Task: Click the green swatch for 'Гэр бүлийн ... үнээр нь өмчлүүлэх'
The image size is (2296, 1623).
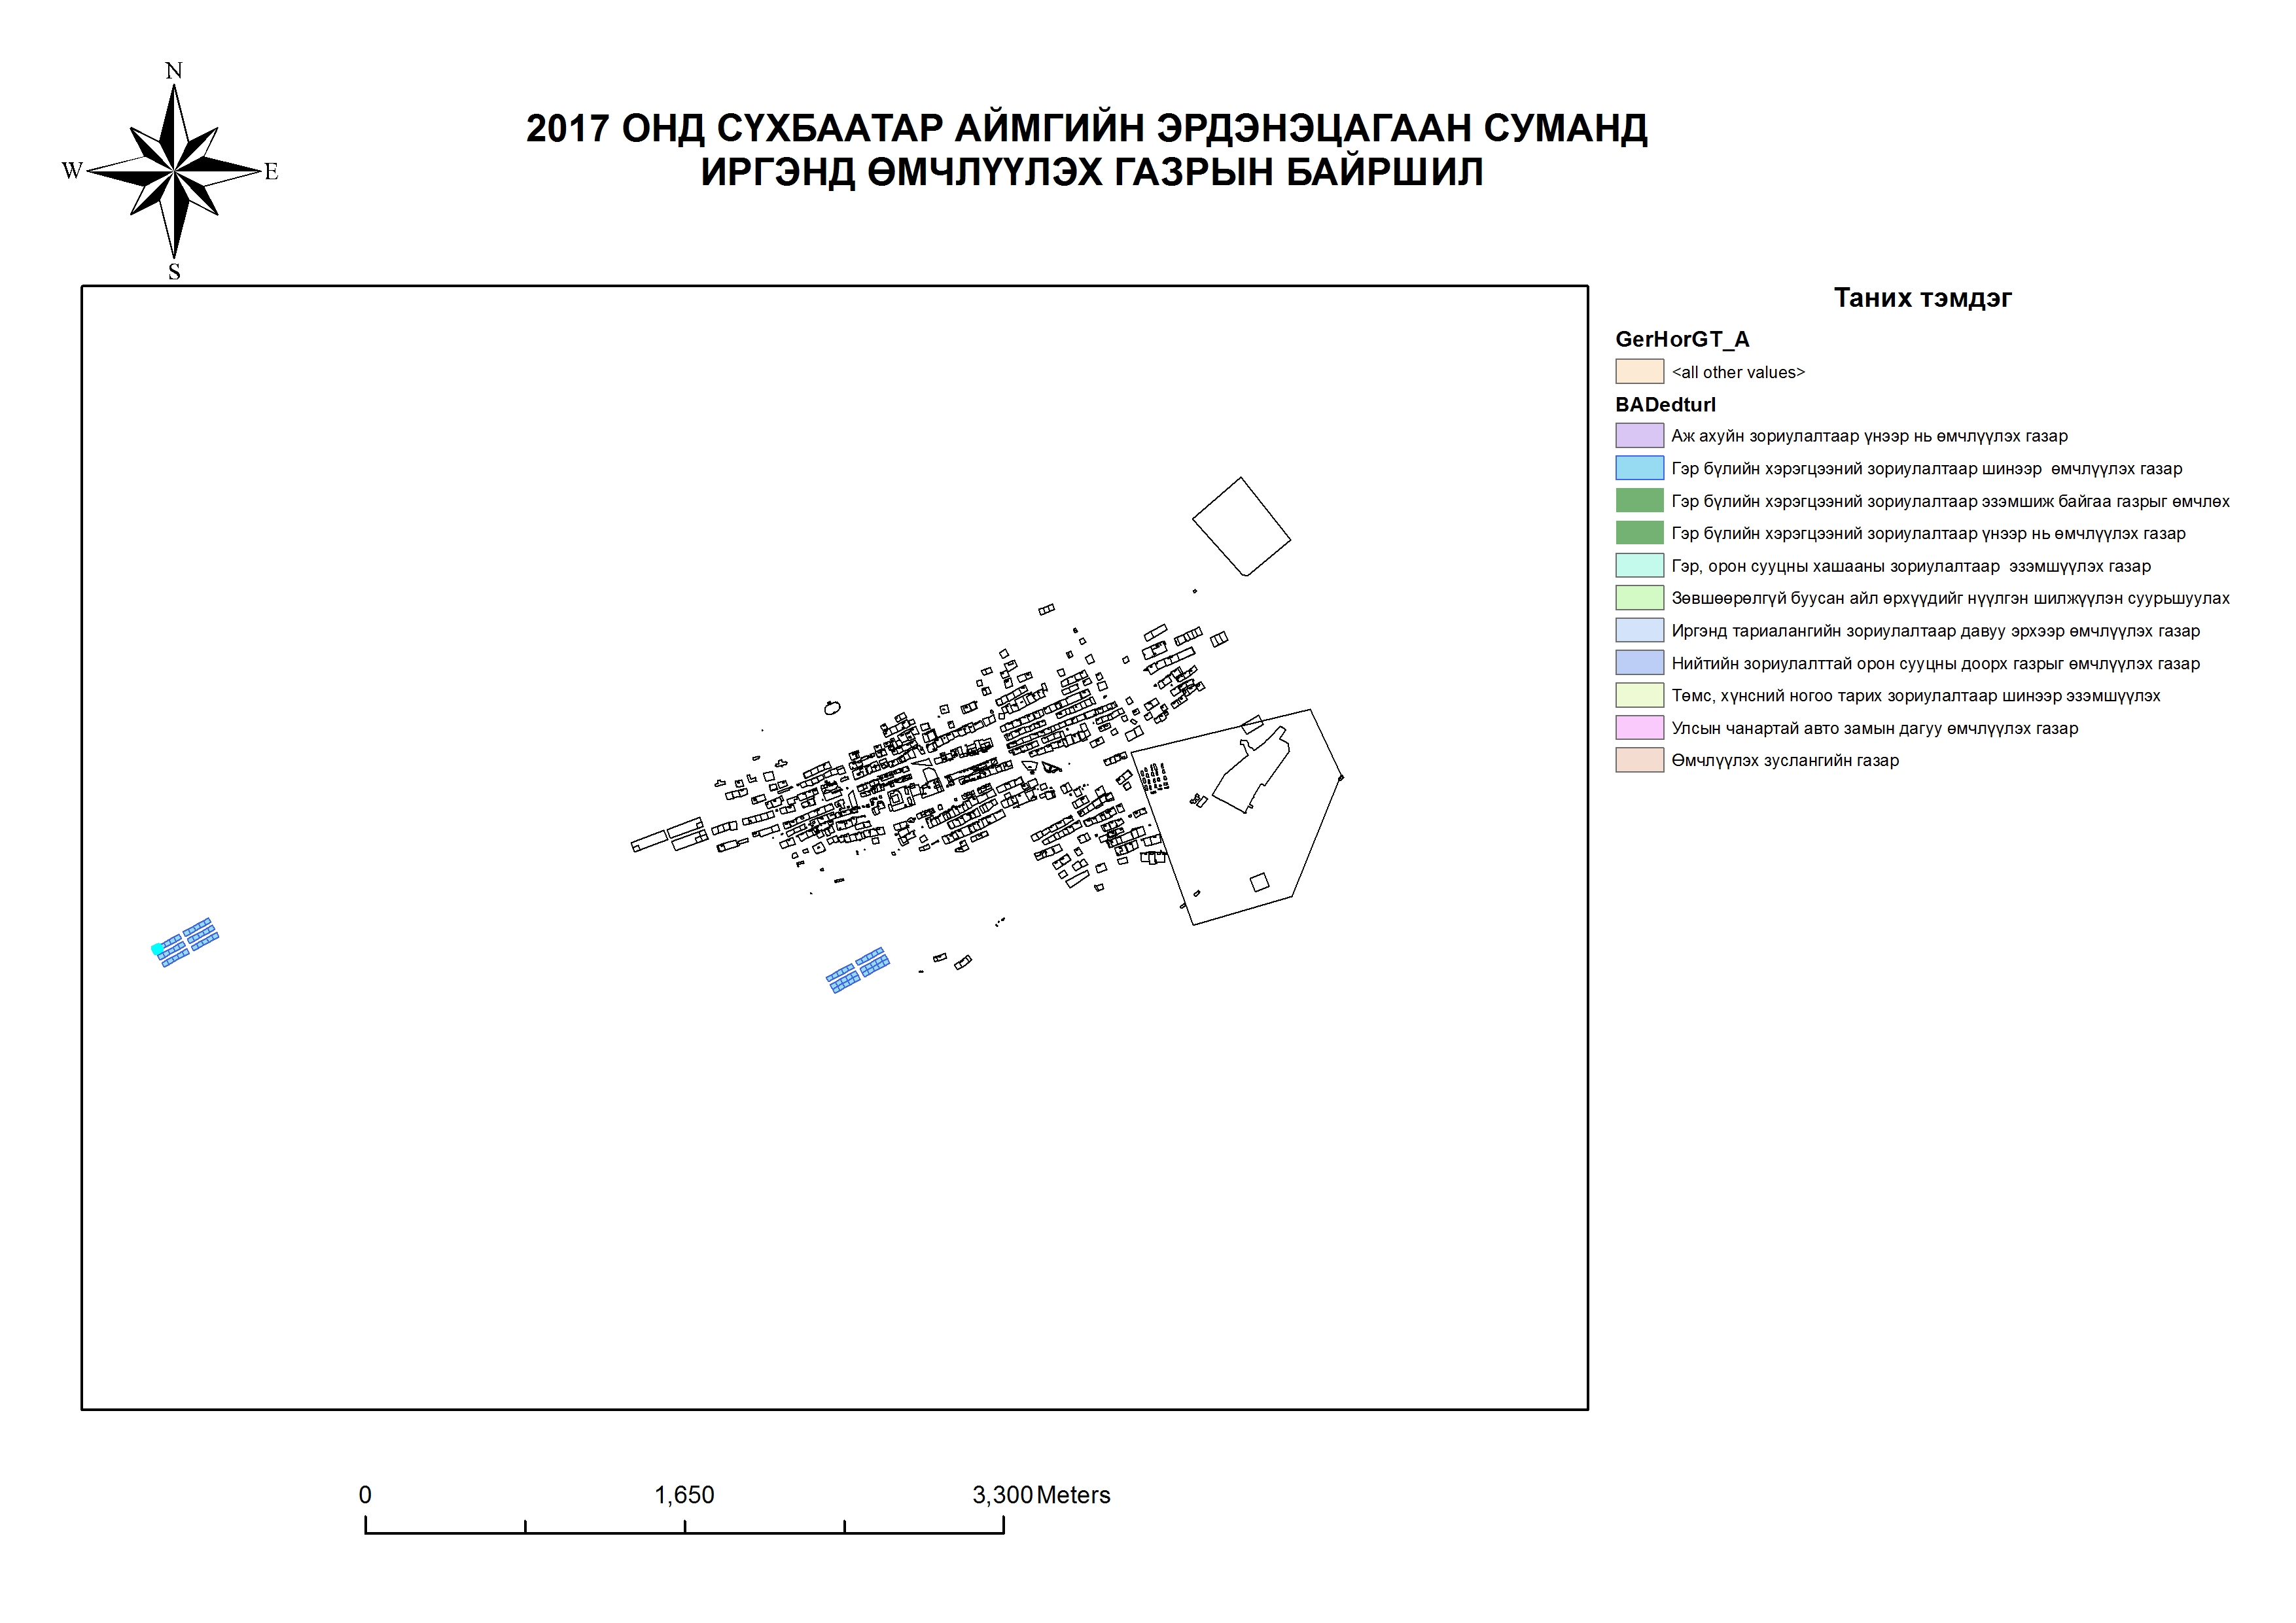Action: pos(1639,533)
